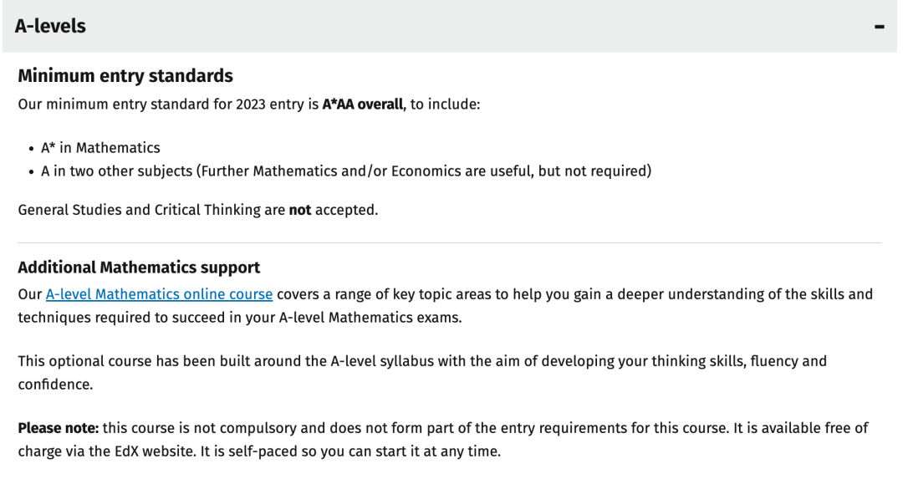Click the A-levels accordion header title
The width and height of the screenshot is (903, 479).
point(50,26)
